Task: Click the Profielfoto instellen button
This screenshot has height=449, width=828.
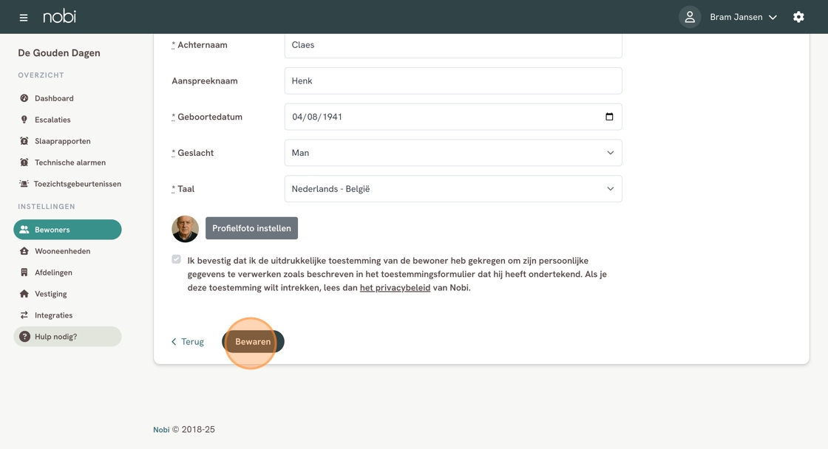Action: click(251, 228)
